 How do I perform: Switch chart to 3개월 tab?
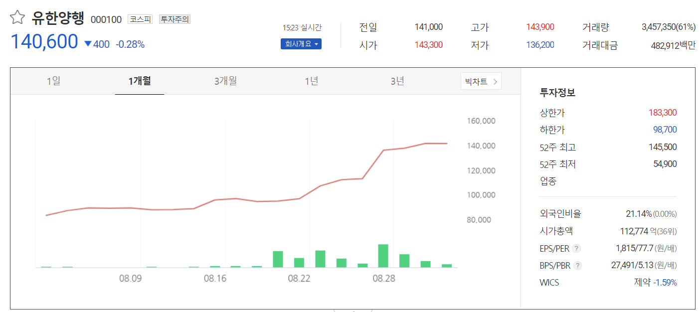[225, 81]
